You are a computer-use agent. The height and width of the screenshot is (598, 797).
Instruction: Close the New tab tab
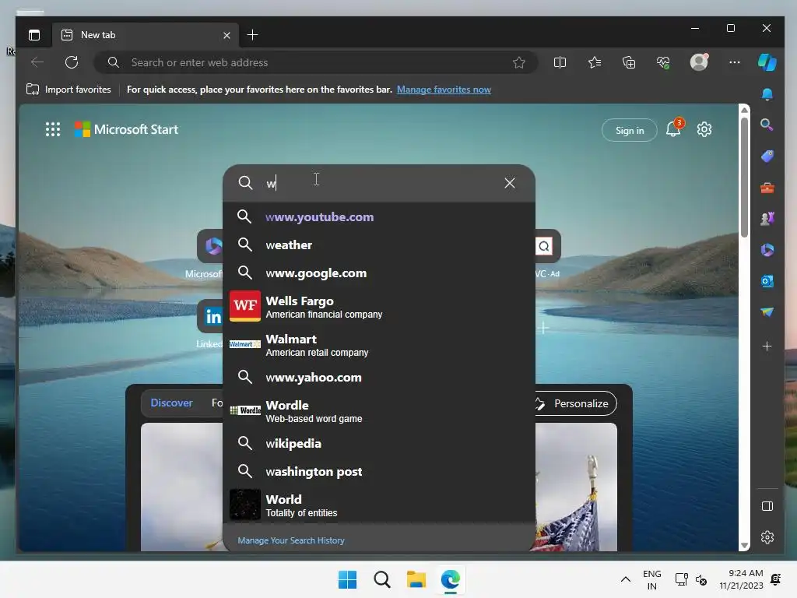click(226, 35)
